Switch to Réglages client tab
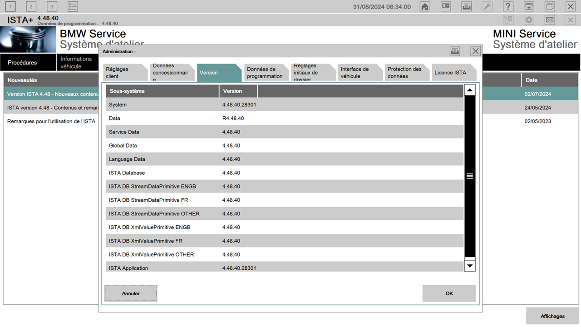The width and height of the screenshot is (581, 327). (125, 73)
